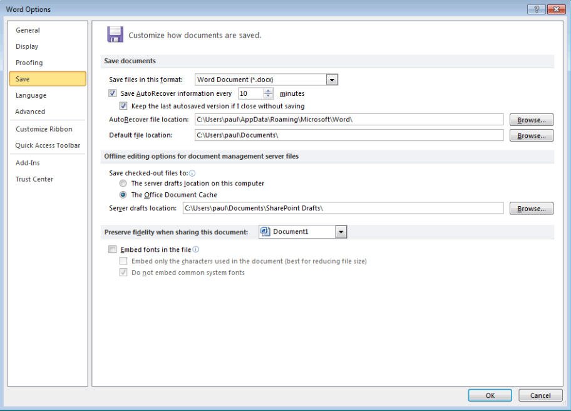The image size is (571, 411).
Task: Click the Preserve fidelity when sharing heading
Action: (x=177, y=232)
